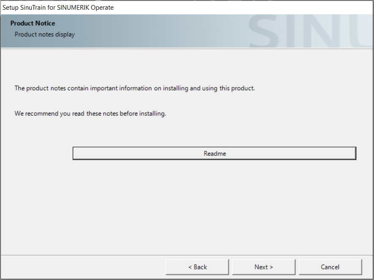Click the 'Setup SinuTrain for SINUMERIK Operate' title
Screen dimensions: 374x280
[58, 7]
